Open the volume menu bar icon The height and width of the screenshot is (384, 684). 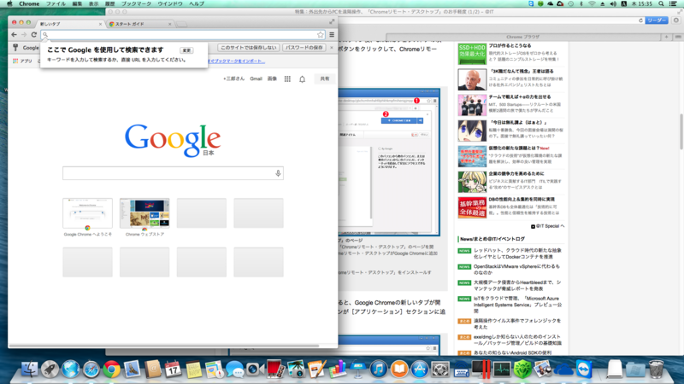tap(613, 3)
